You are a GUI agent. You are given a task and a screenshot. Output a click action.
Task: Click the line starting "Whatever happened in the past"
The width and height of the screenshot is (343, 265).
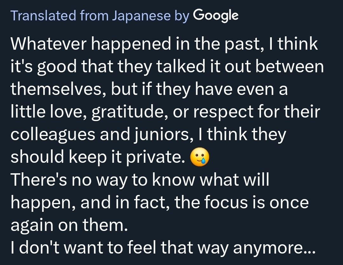point(164,44)
